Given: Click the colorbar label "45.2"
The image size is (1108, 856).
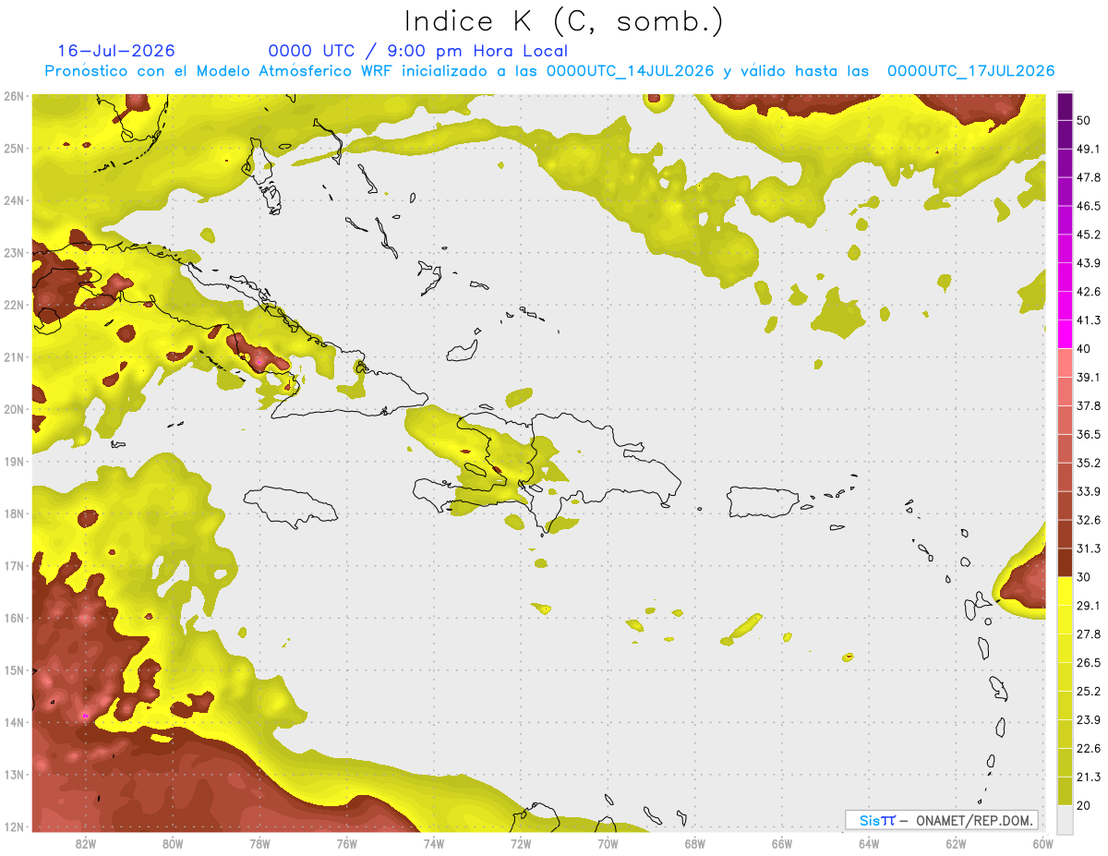Looking at the screenshot, I should 1089,235.
